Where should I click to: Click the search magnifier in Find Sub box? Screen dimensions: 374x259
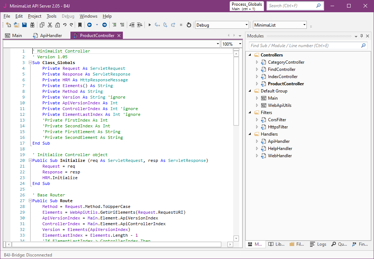pos(363,46)
